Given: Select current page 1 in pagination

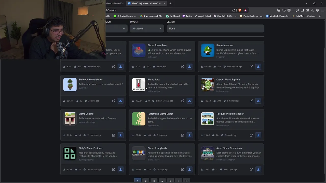Looking at the screenshot, I should (x=138, y=181).
